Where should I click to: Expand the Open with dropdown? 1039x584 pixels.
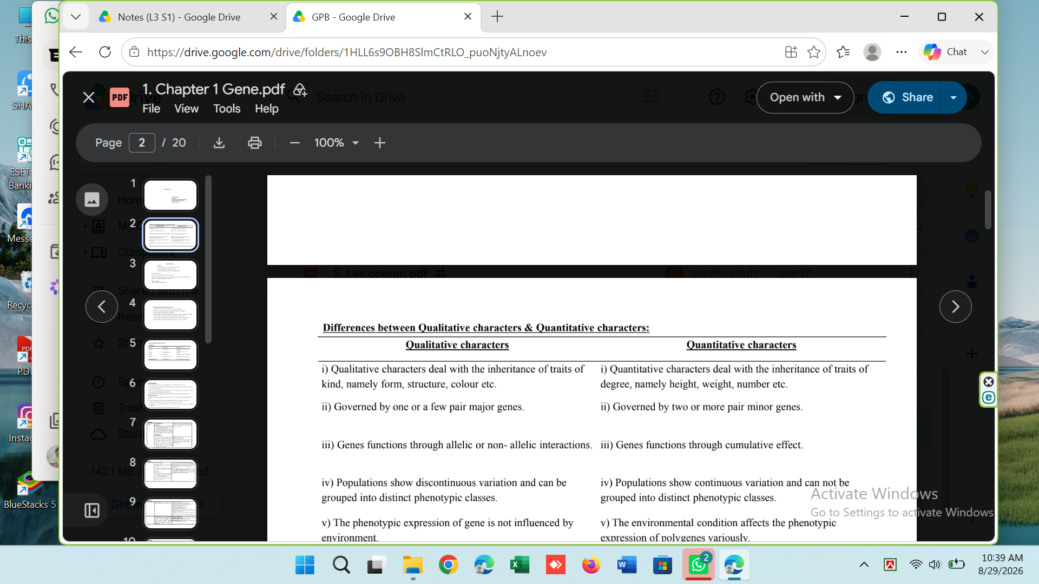click(805, 97)
